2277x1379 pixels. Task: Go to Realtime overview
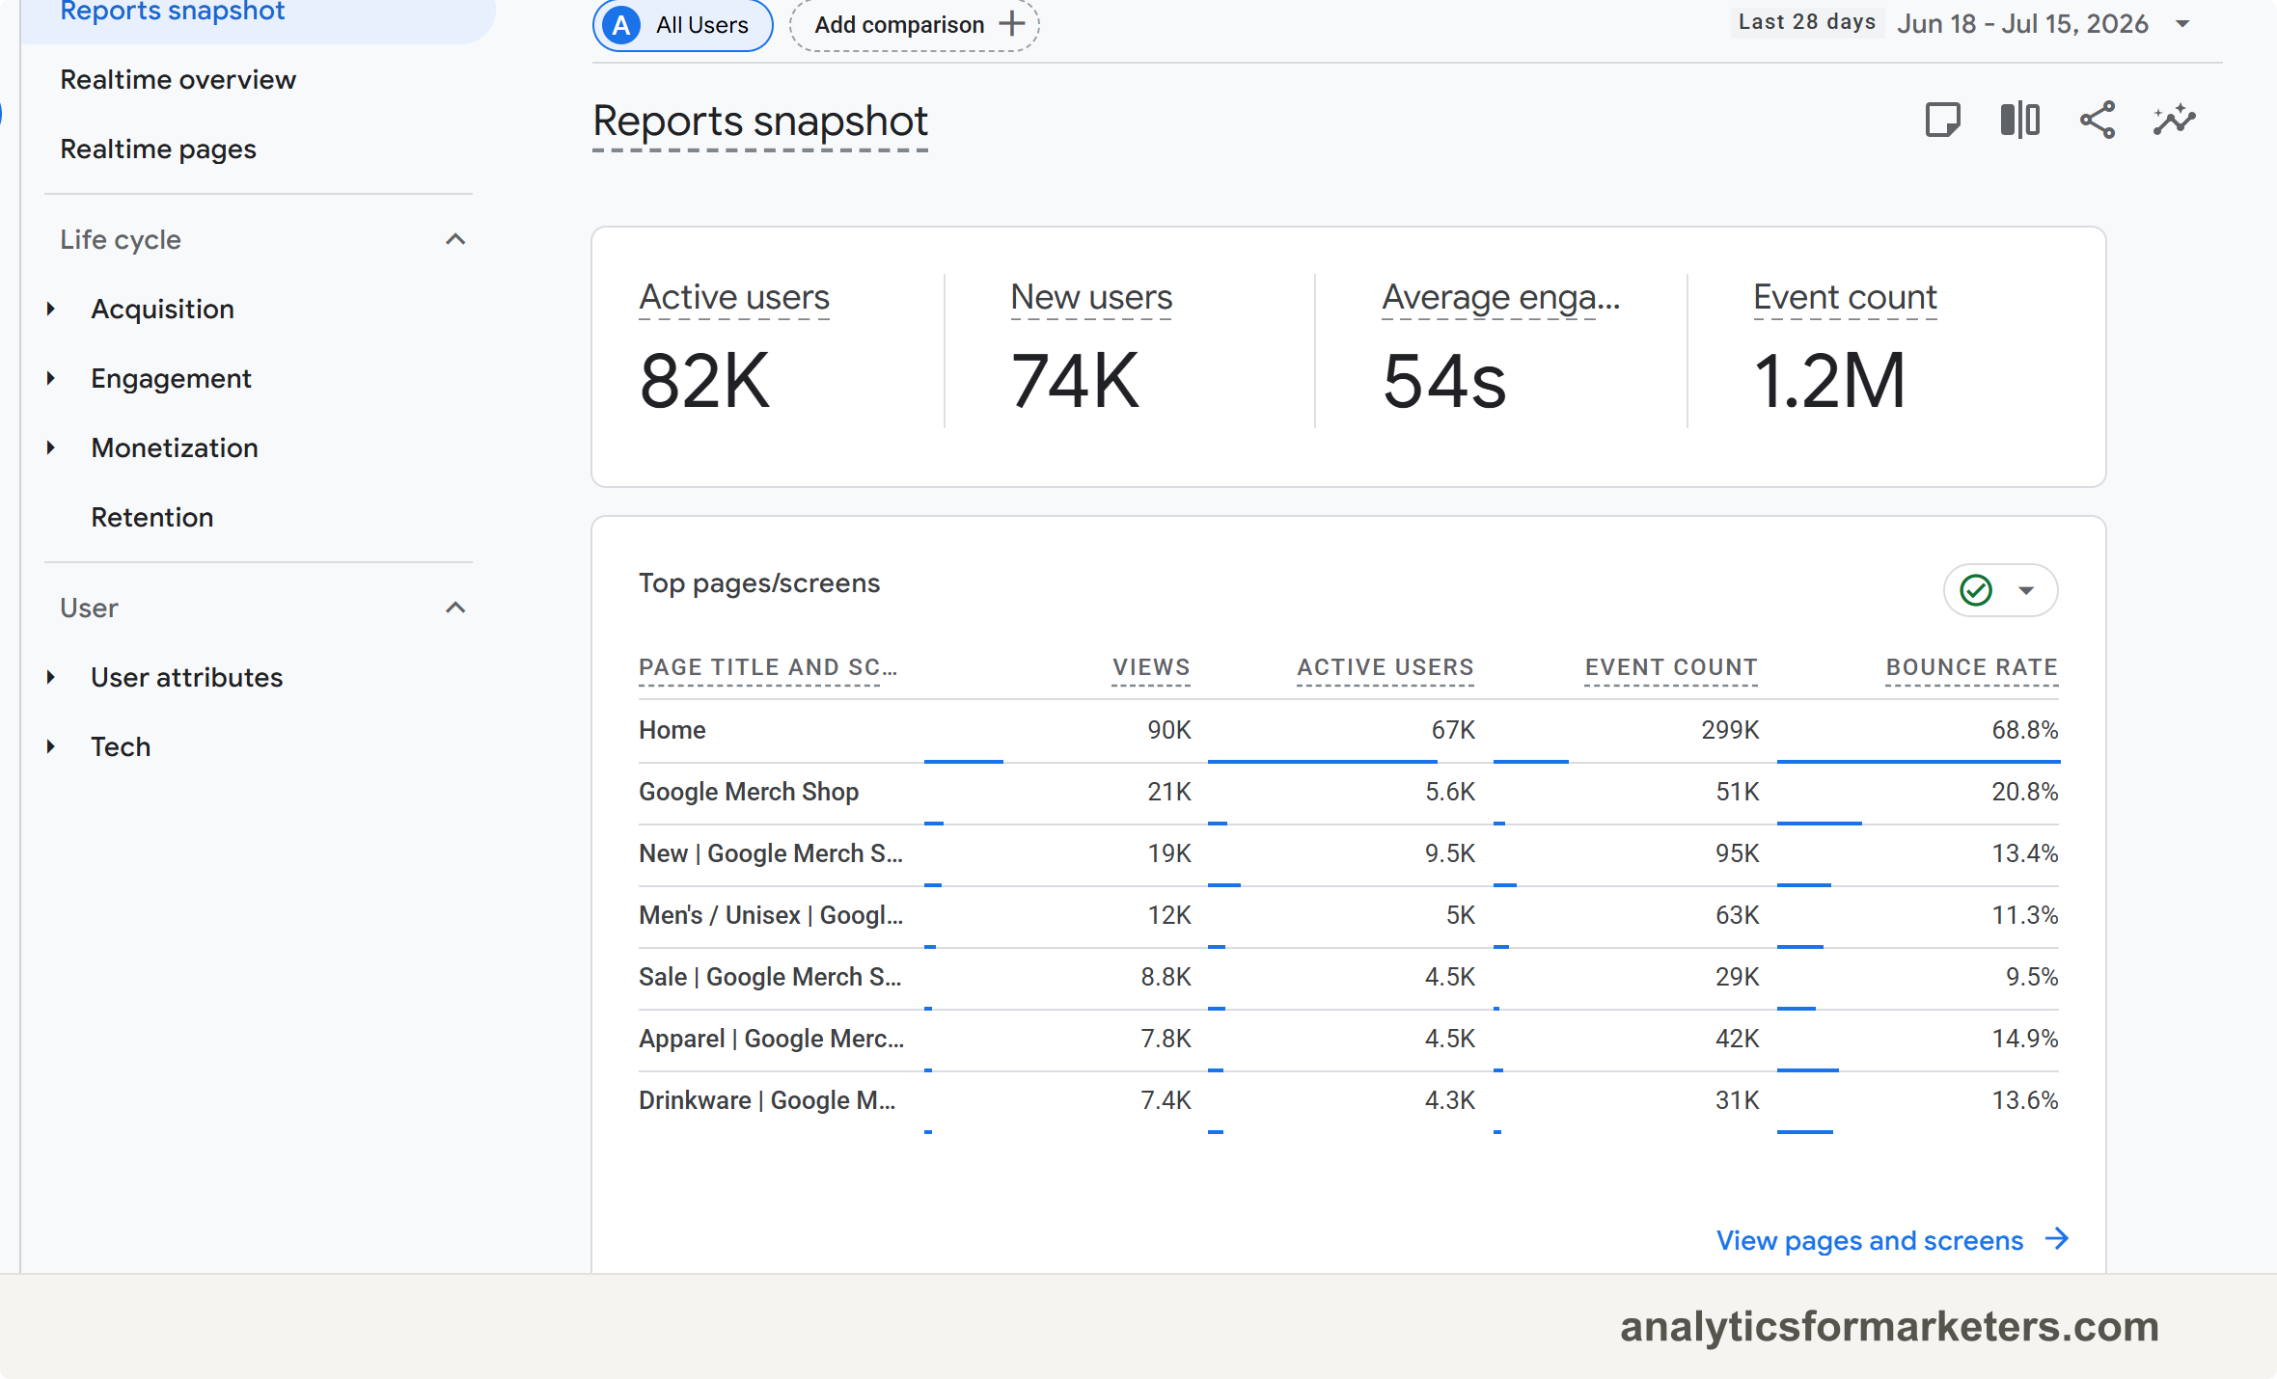[x=178, y=79]
